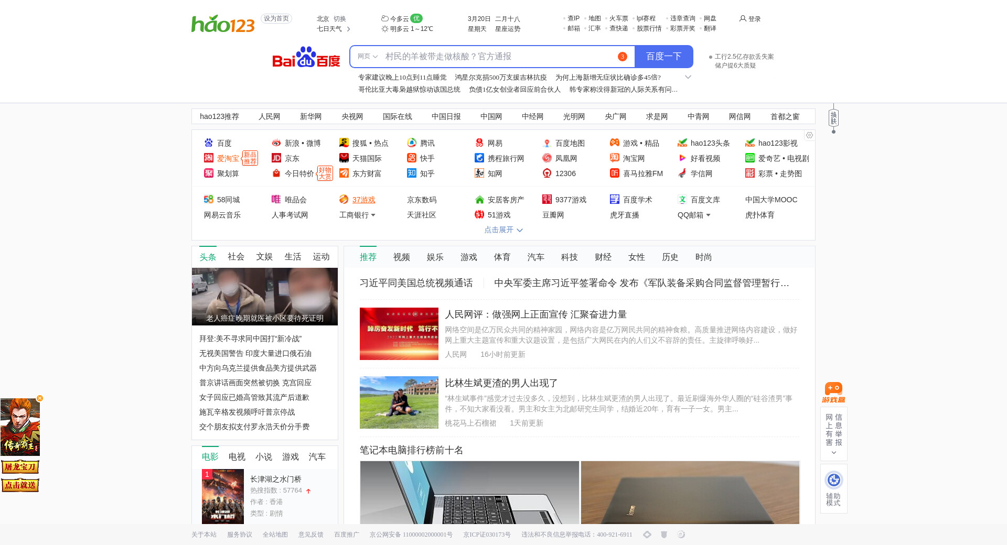This screenshot has height=545, width=1007.
Task: Open the 拜登:美不寻求同中国打"新冷战" headline
Action: (250, 339)
